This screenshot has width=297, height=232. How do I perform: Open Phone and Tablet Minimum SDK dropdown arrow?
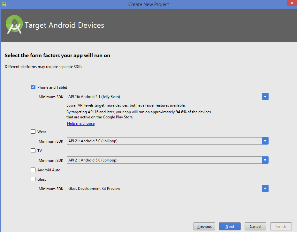tap(265, 97)
